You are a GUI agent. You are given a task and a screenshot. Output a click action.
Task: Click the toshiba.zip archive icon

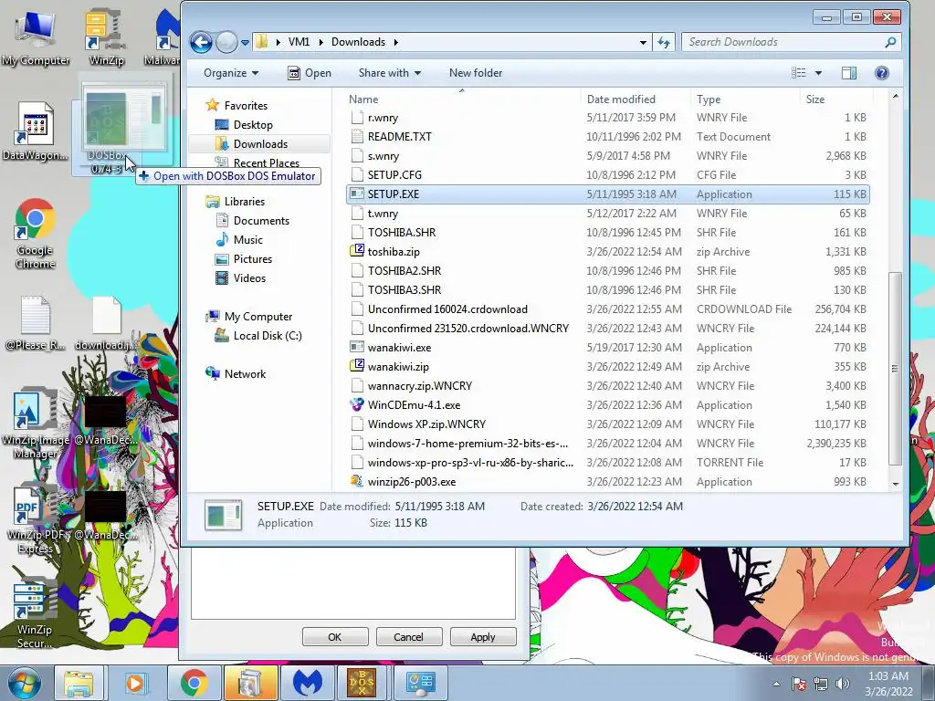pos(357,251)
